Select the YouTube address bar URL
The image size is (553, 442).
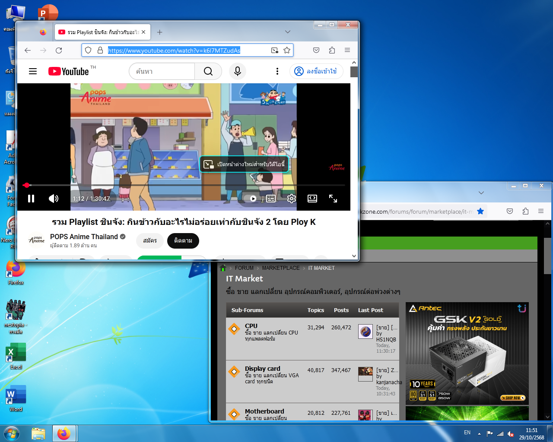[x=174, y=51]
